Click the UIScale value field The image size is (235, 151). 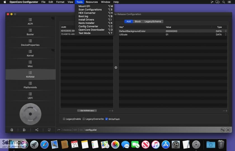[188, 35]
